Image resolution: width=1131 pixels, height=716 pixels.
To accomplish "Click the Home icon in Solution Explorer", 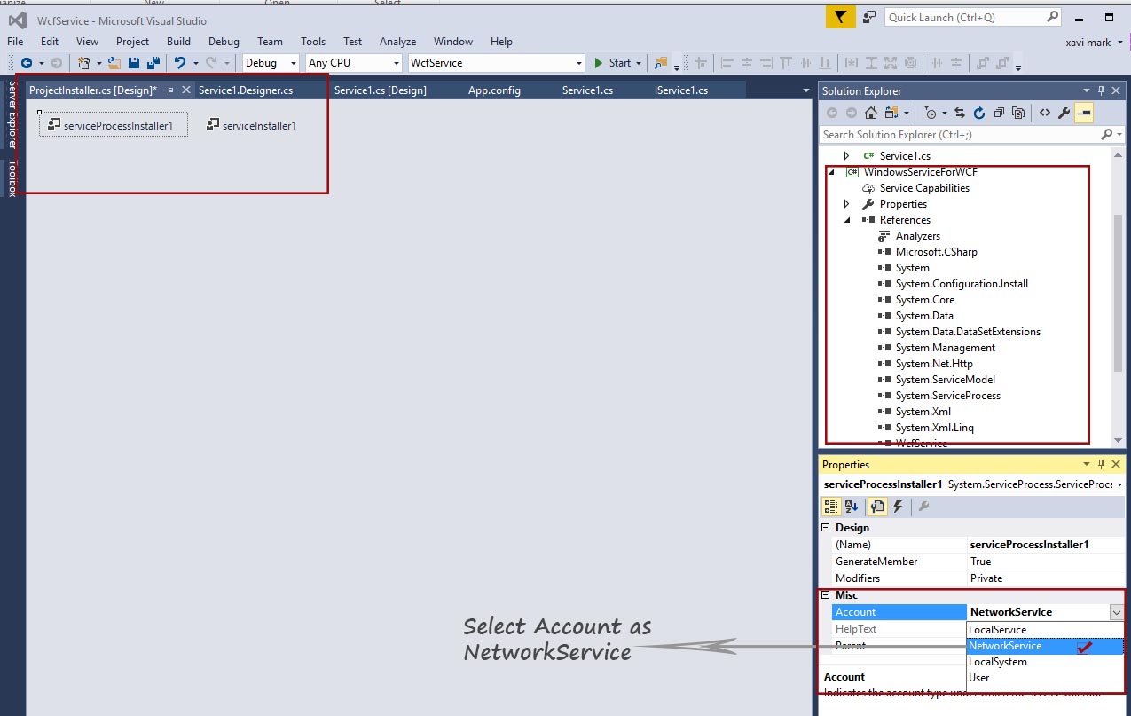I will coord(871,113).
